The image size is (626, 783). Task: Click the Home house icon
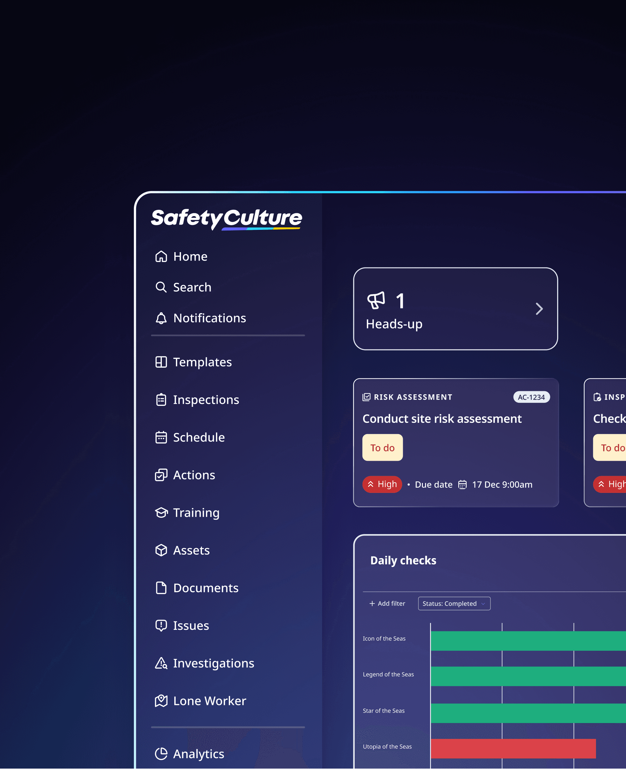[161, 257]
